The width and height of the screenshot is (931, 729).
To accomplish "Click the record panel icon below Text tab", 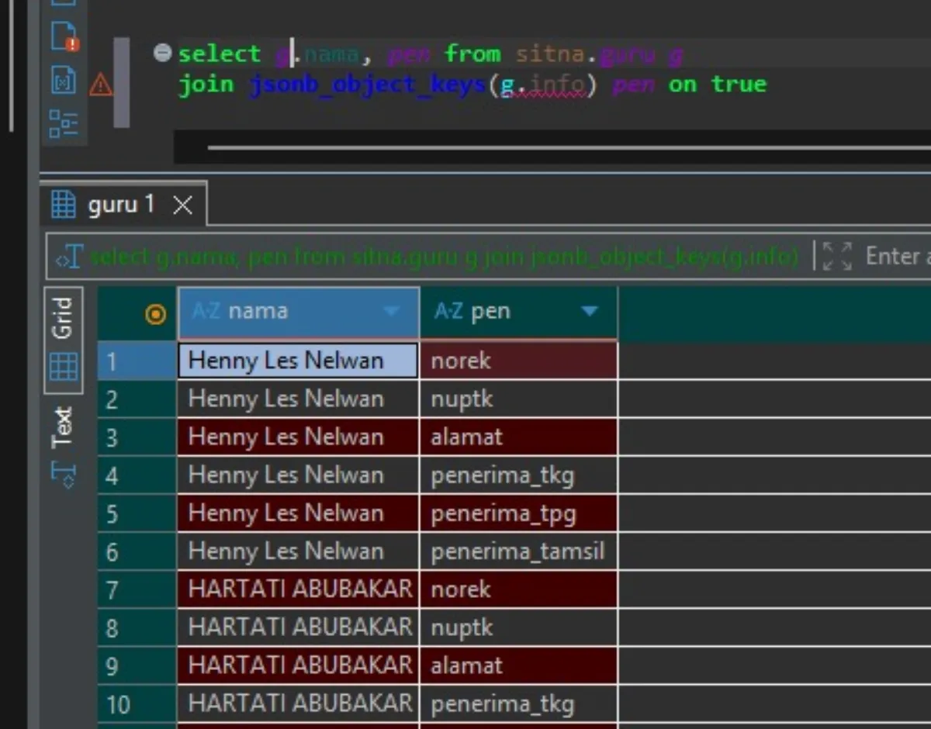I will tap(63, 473).
